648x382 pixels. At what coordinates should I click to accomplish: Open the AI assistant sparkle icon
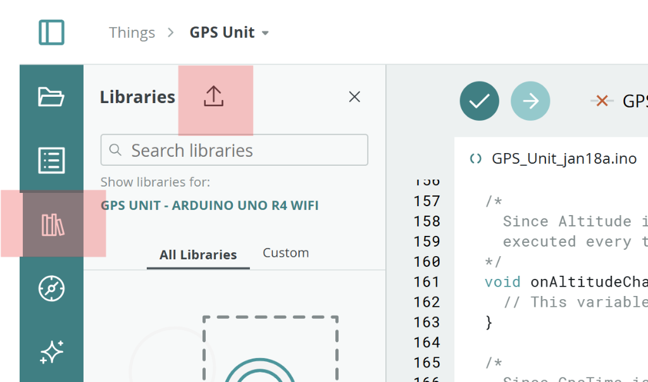tap(51, 352)
